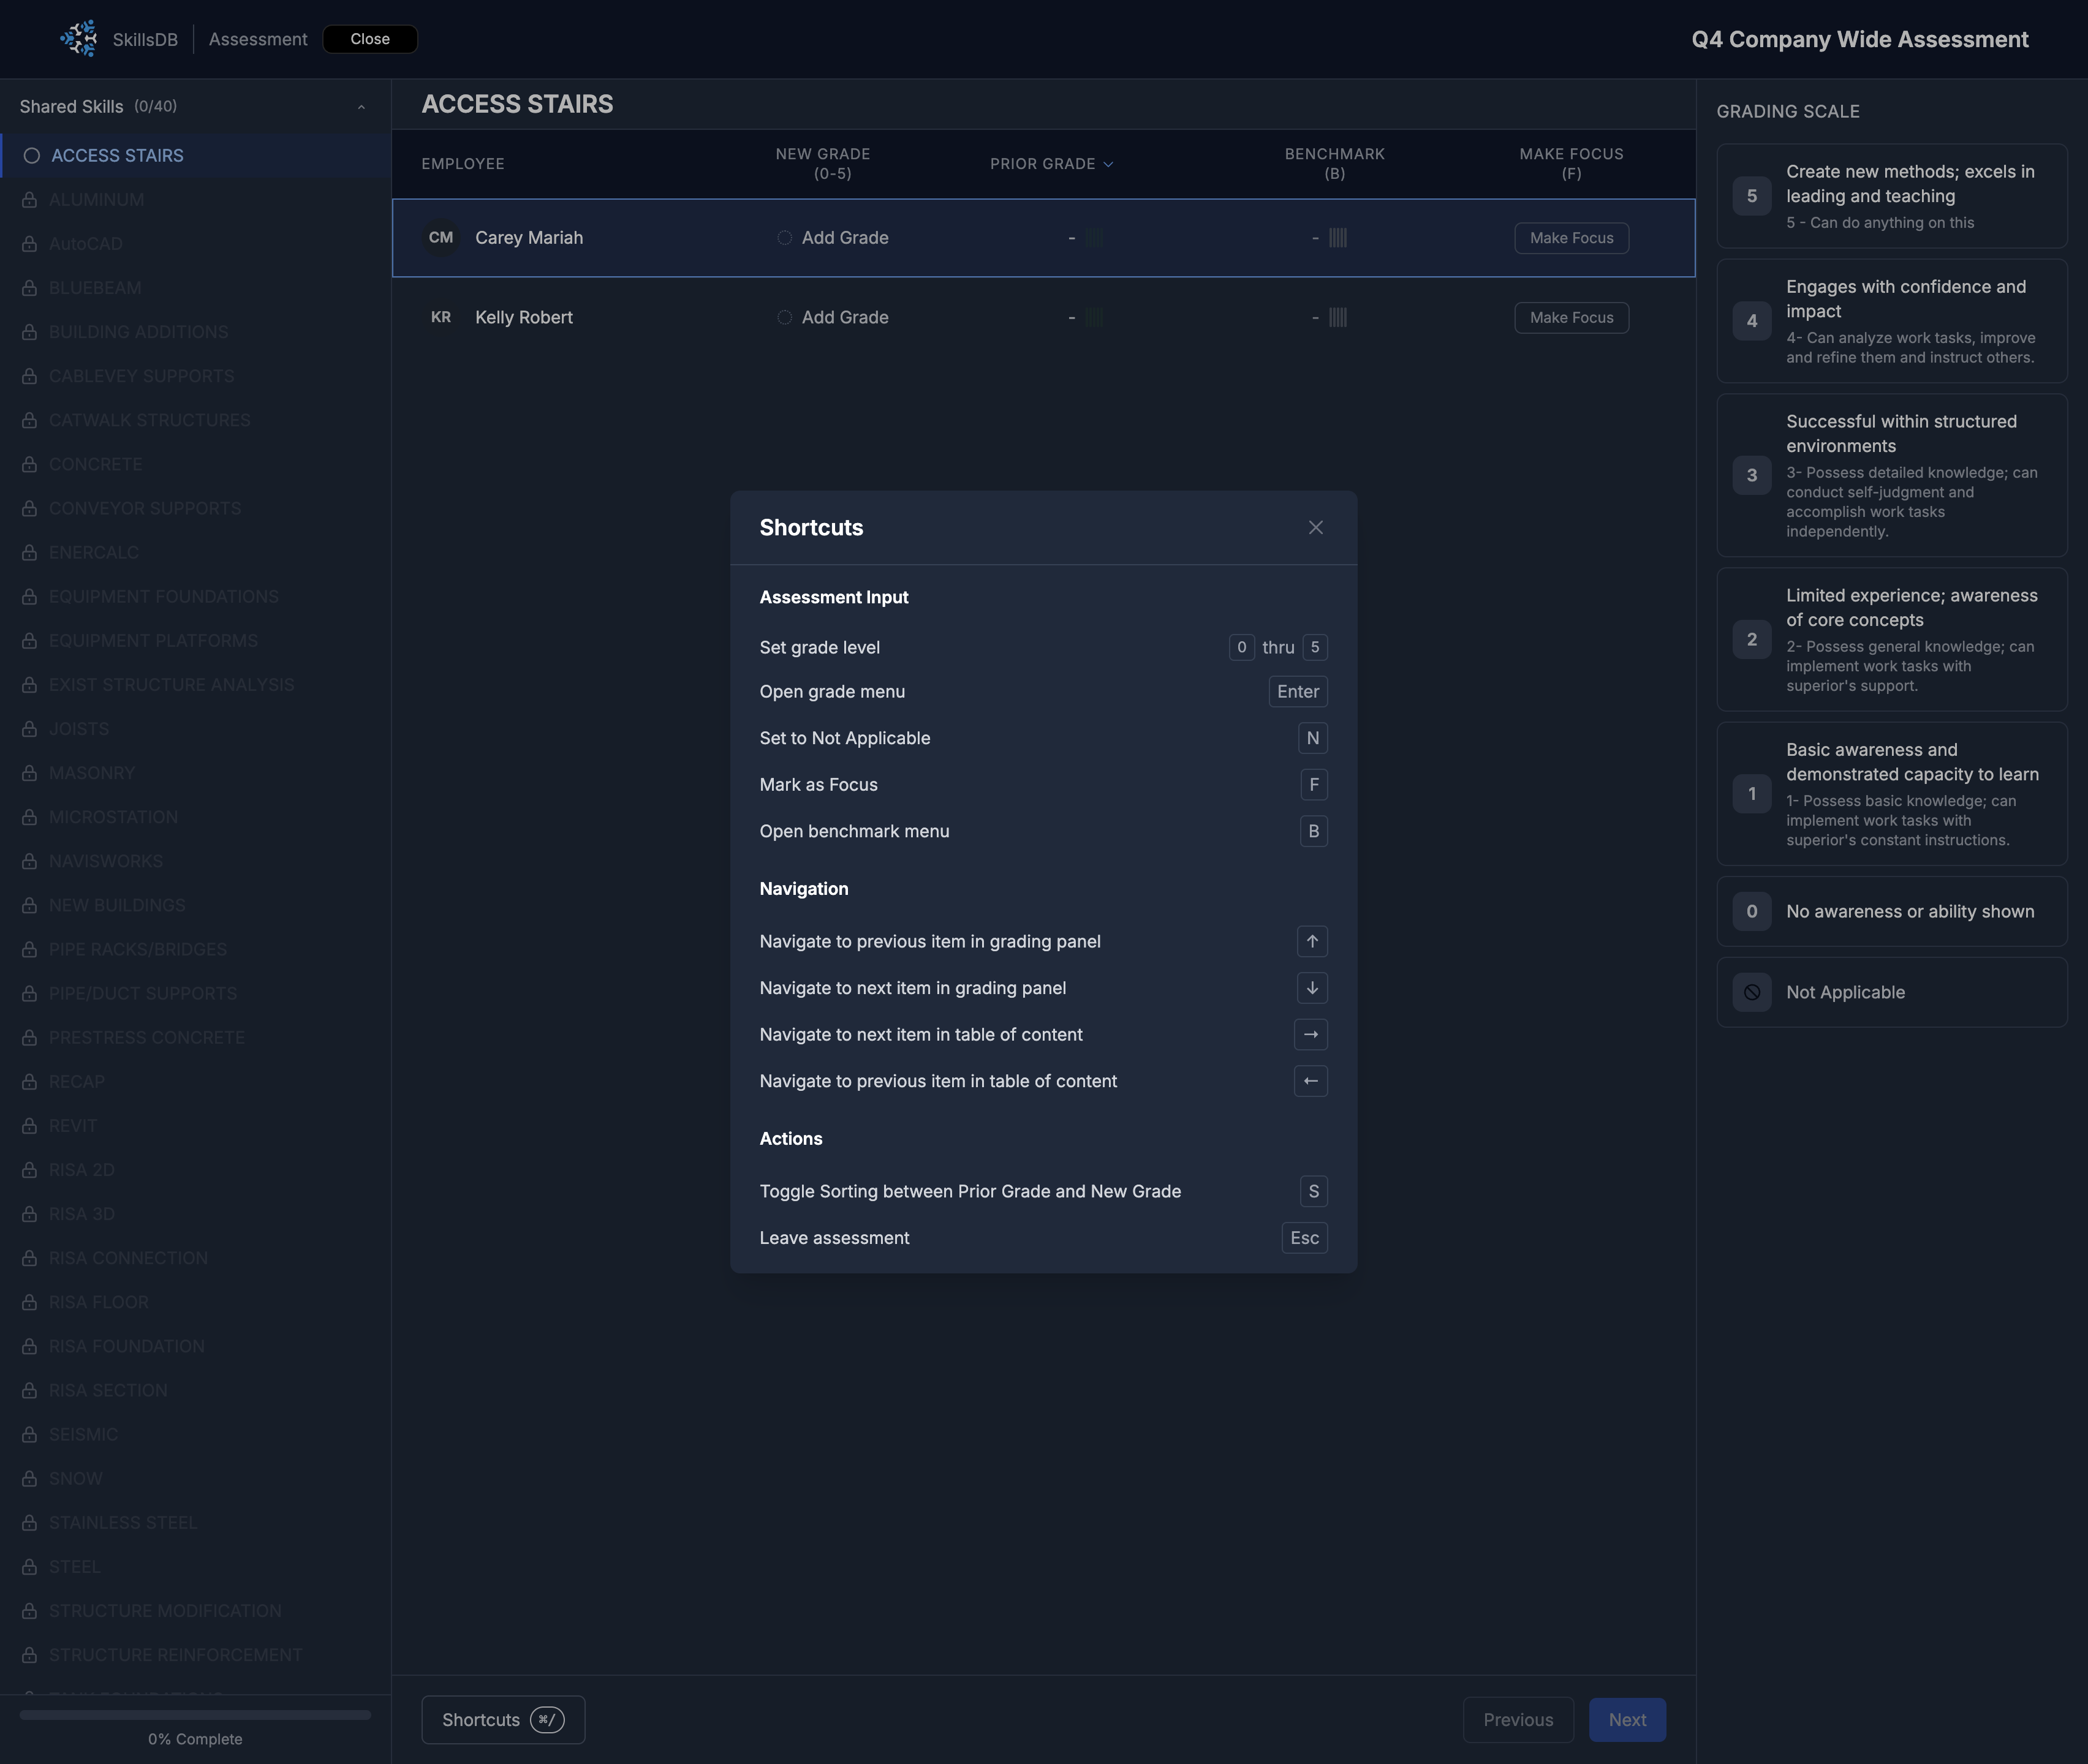
Task: Click the 0% Complete progress bar
Action: [x=195, y=1715]
